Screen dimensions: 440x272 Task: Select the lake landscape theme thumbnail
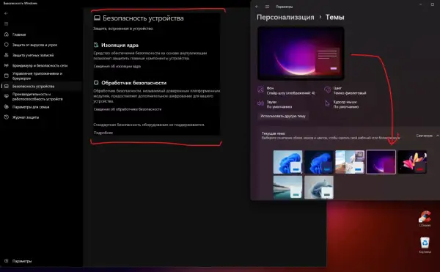(x=287, y=187)
